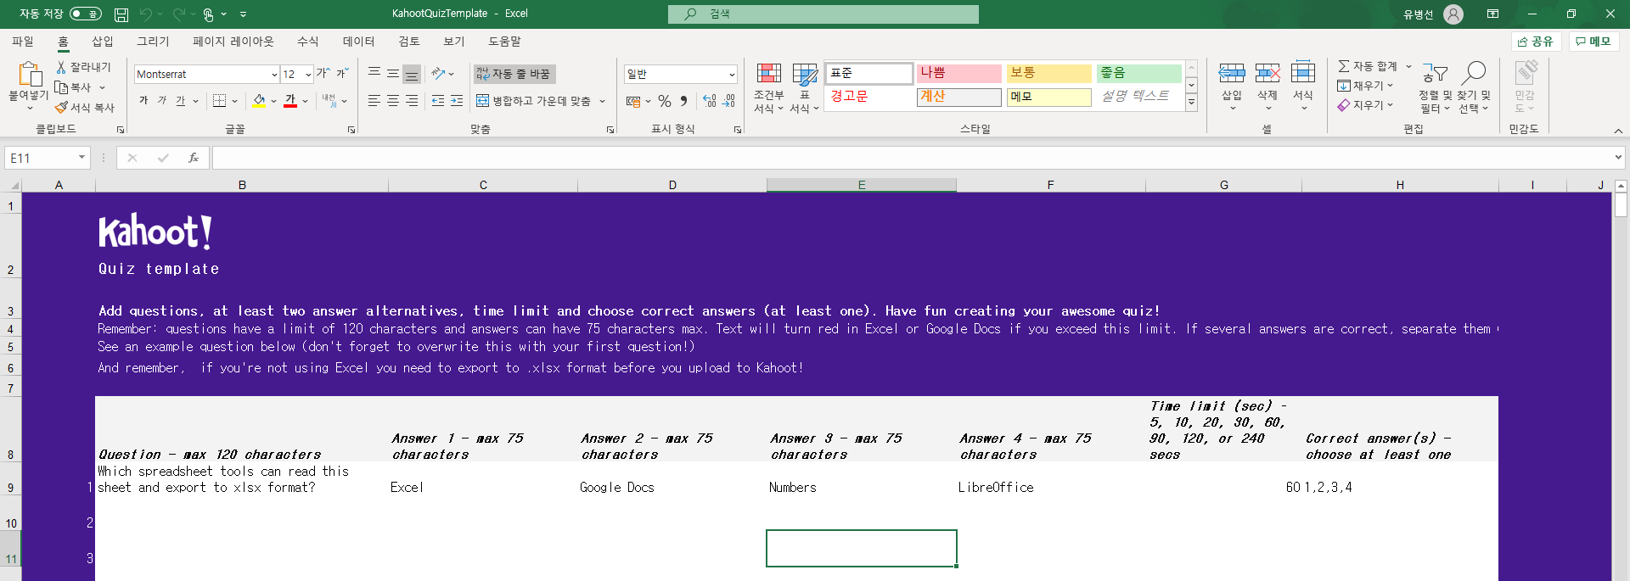This screenshot has width=1630, height=581.
Task: Open Conditional Formatting
Action: click(x=769, y=88)
